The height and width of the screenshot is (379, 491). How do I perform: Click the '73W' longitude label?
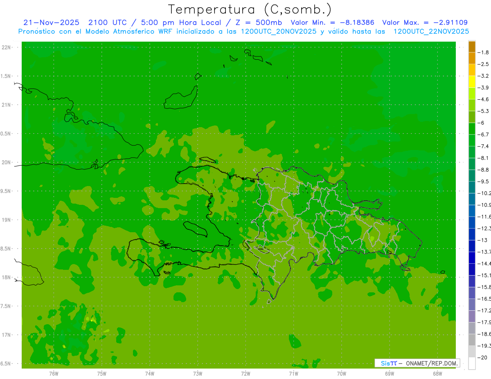(198, 374)
